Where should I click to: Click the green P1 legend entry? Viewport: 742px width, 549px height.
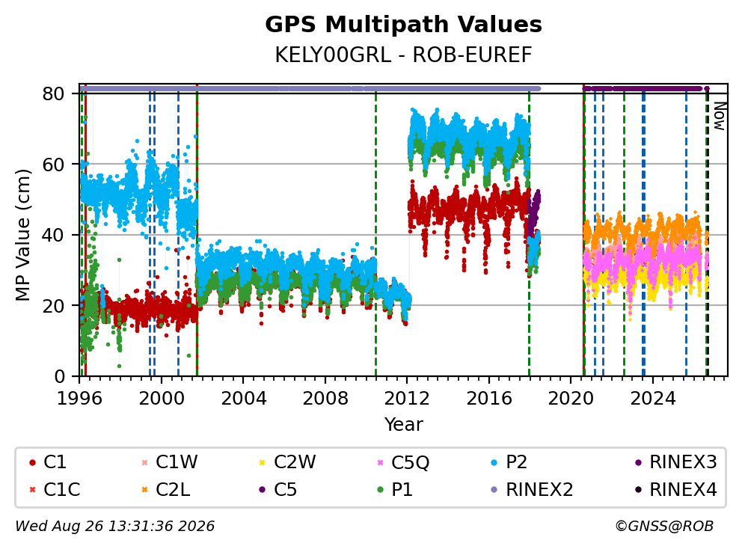[395, 490]
